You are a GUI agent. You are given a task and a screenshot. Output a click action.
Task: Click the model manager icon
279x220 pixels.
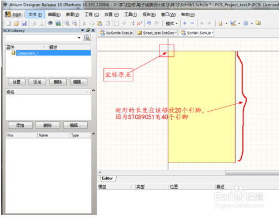click(258, 23)
